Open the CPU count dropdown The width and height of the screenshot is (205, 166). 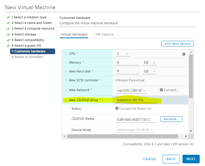(x=123, y=54)
